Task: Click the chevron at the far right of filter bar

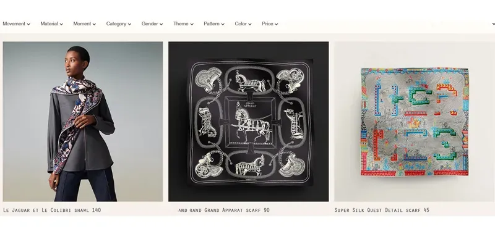Action: [x=493, y=24]
